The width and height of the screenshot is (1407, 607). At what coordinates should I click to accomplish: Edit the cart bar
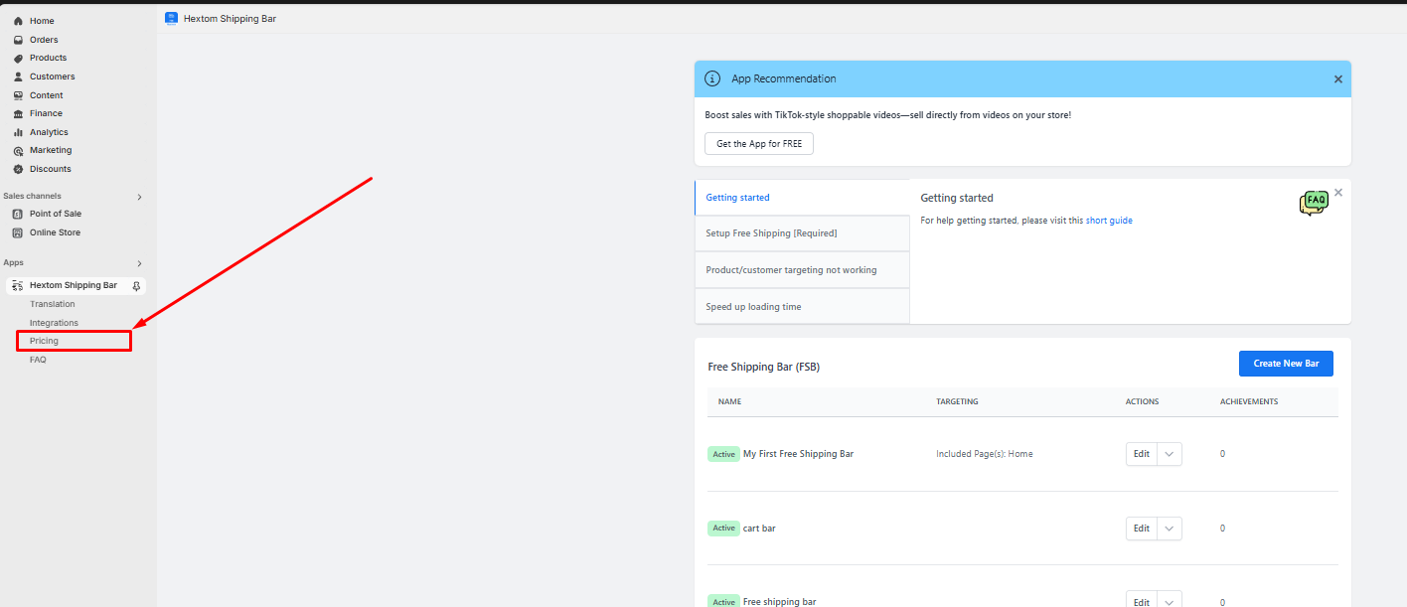[1142, 529]
